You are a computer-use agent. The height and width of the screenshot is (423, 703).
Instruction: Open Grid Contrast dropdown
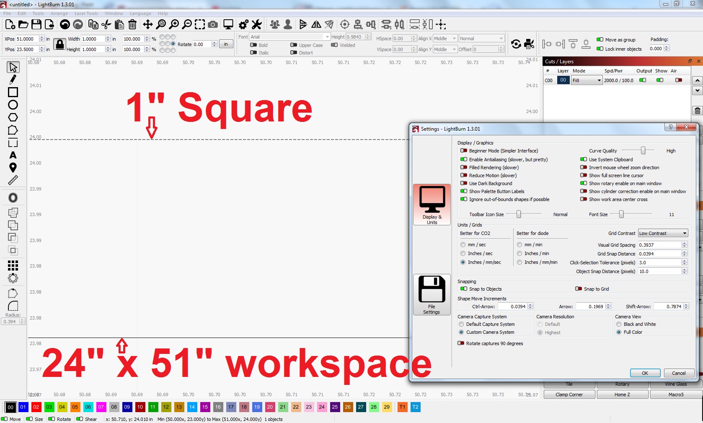(663, 233)
